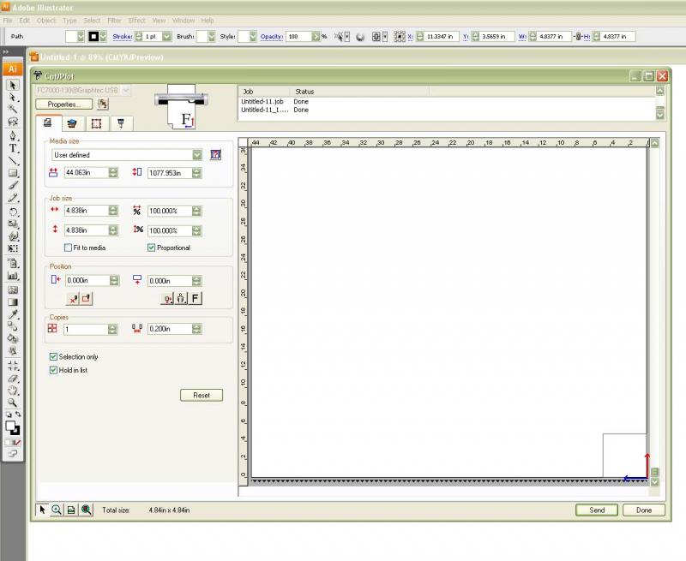Open the Opacity slider arrow
Screen dimensions: 686x561
click(x=316, y=37)
